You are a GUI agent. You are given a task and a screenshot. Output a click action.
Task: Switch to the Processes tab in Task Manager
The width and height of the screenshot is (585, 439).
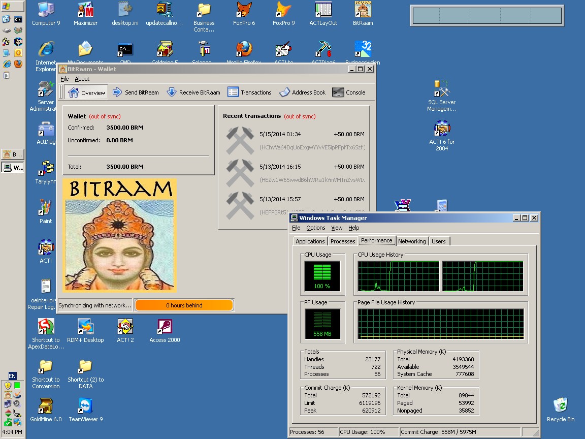click(x=343, y=241)
